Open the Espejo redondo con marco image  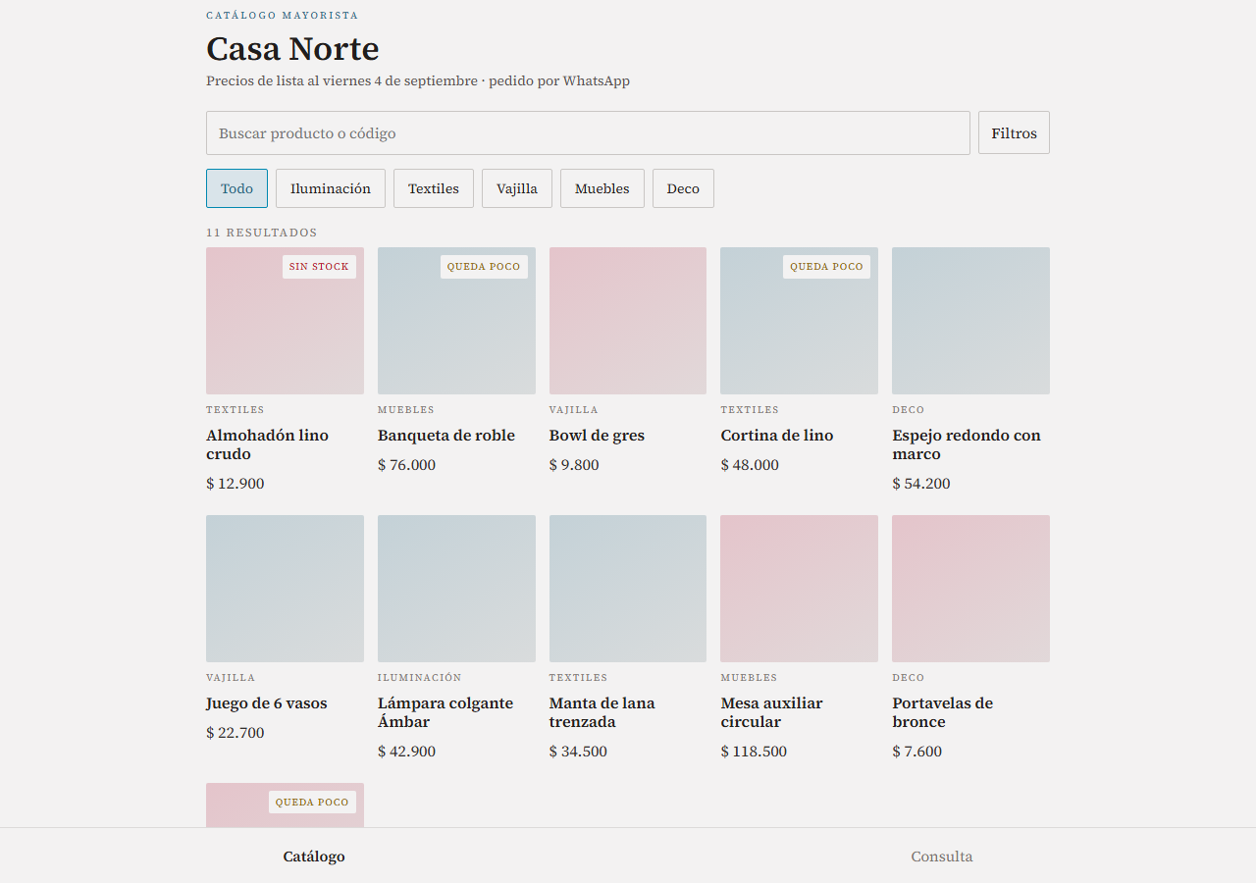970,321
